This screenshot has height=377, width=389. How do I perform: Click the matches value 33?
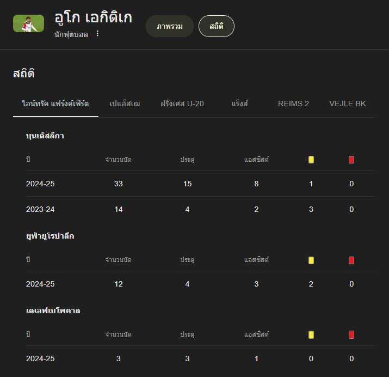click(x=119, y=184)
